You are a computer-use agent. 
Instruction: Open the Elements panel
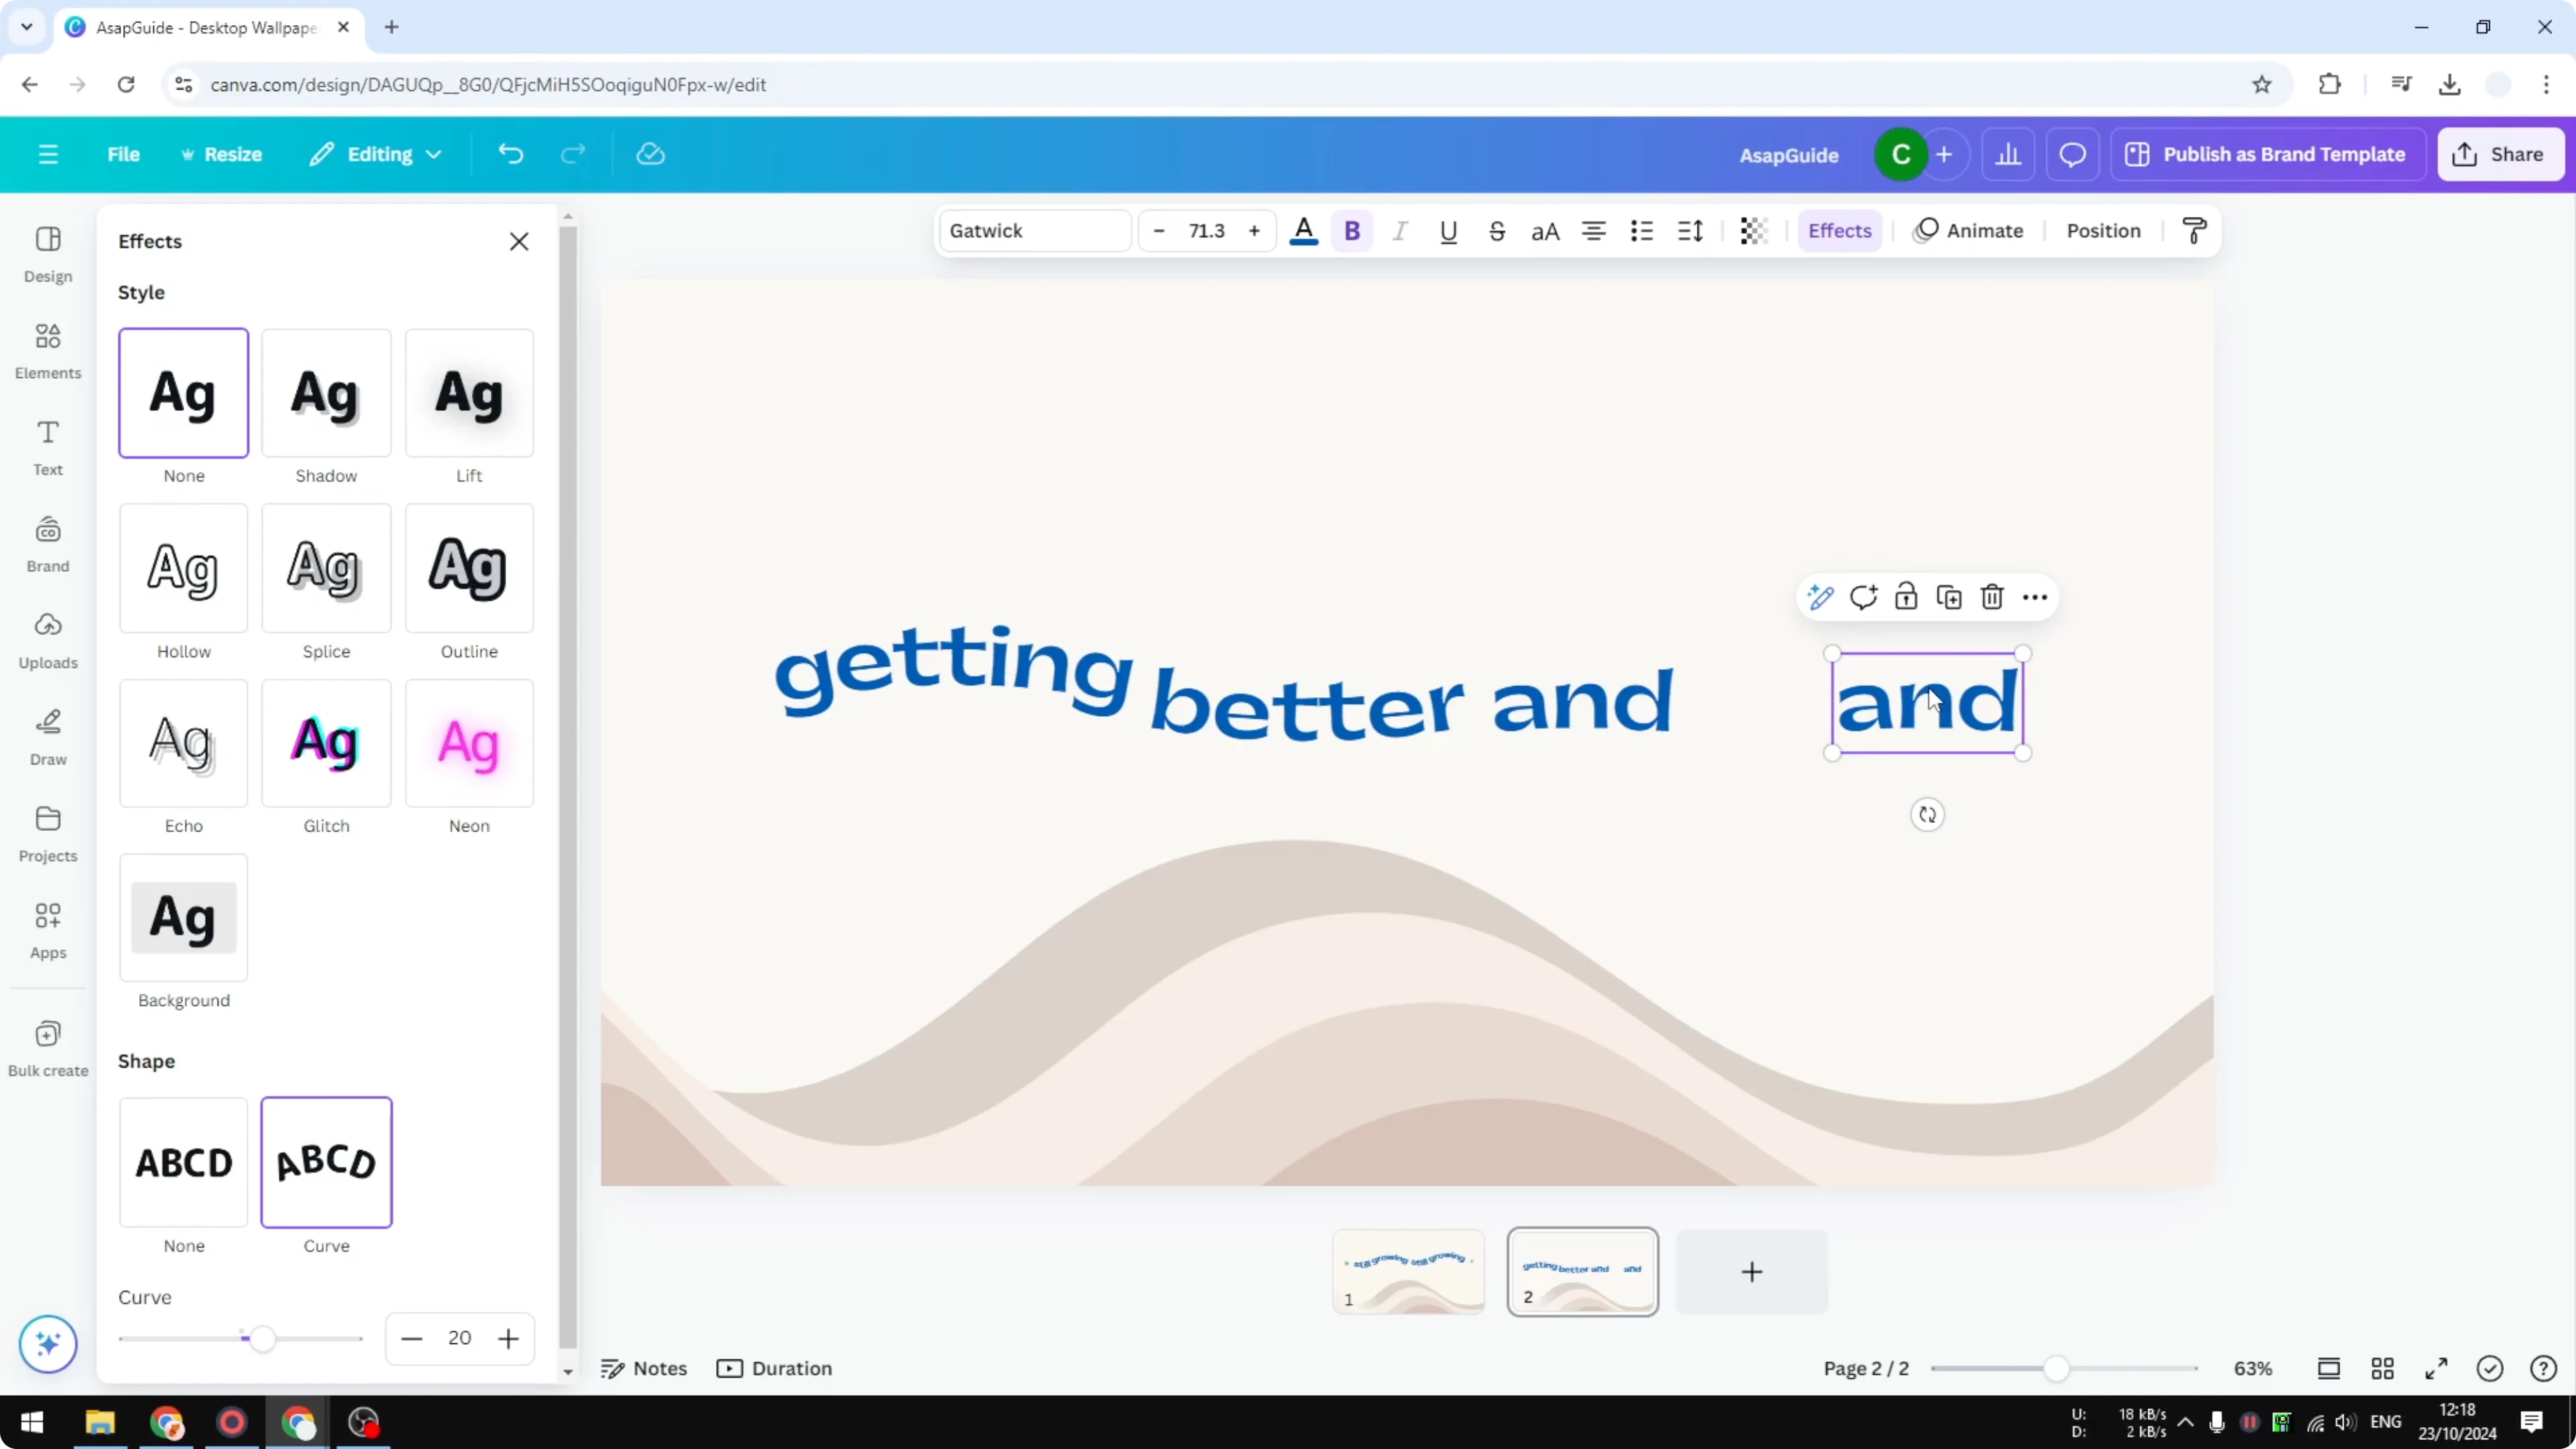coord(47,350)
